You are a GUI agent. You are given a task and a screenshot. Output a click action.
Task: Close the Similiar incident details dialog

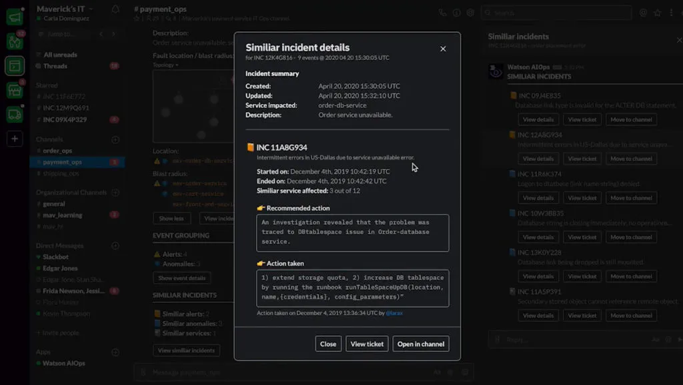(443, 49)
